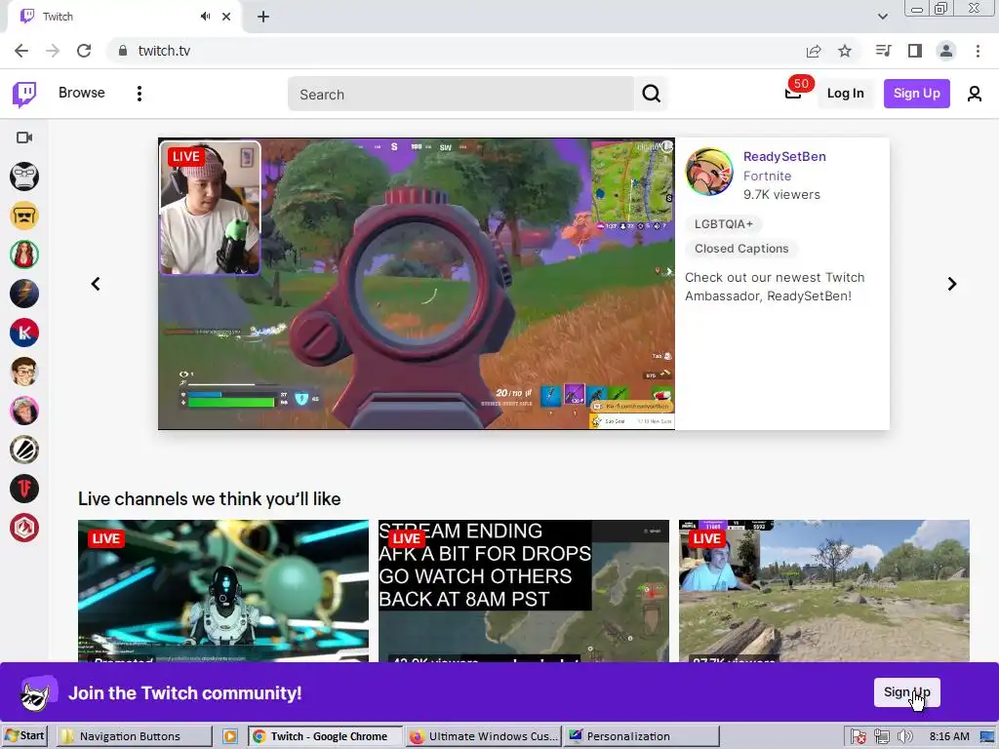Show previous featured stream in carousel
This screenshot has height=749, width=999.
coord(96,284)
